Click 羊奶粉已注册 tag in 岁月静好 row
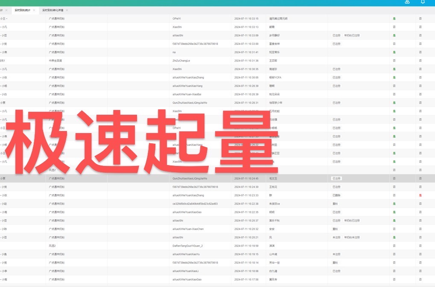 point(352,35)
